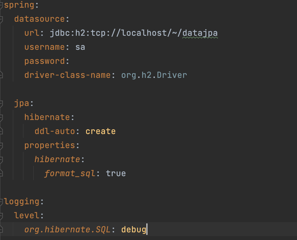Collapse the spring block fold marker
The width and height of the screenshot is (297, 240).
coord(1,5)
